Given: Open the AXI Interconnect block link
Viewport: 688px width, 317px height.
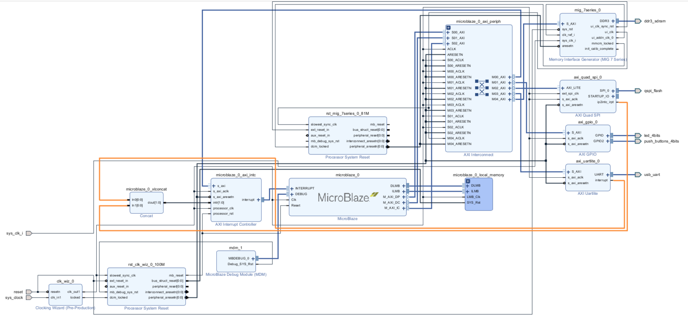Looking at the screenshot, I should coord(478,154).
